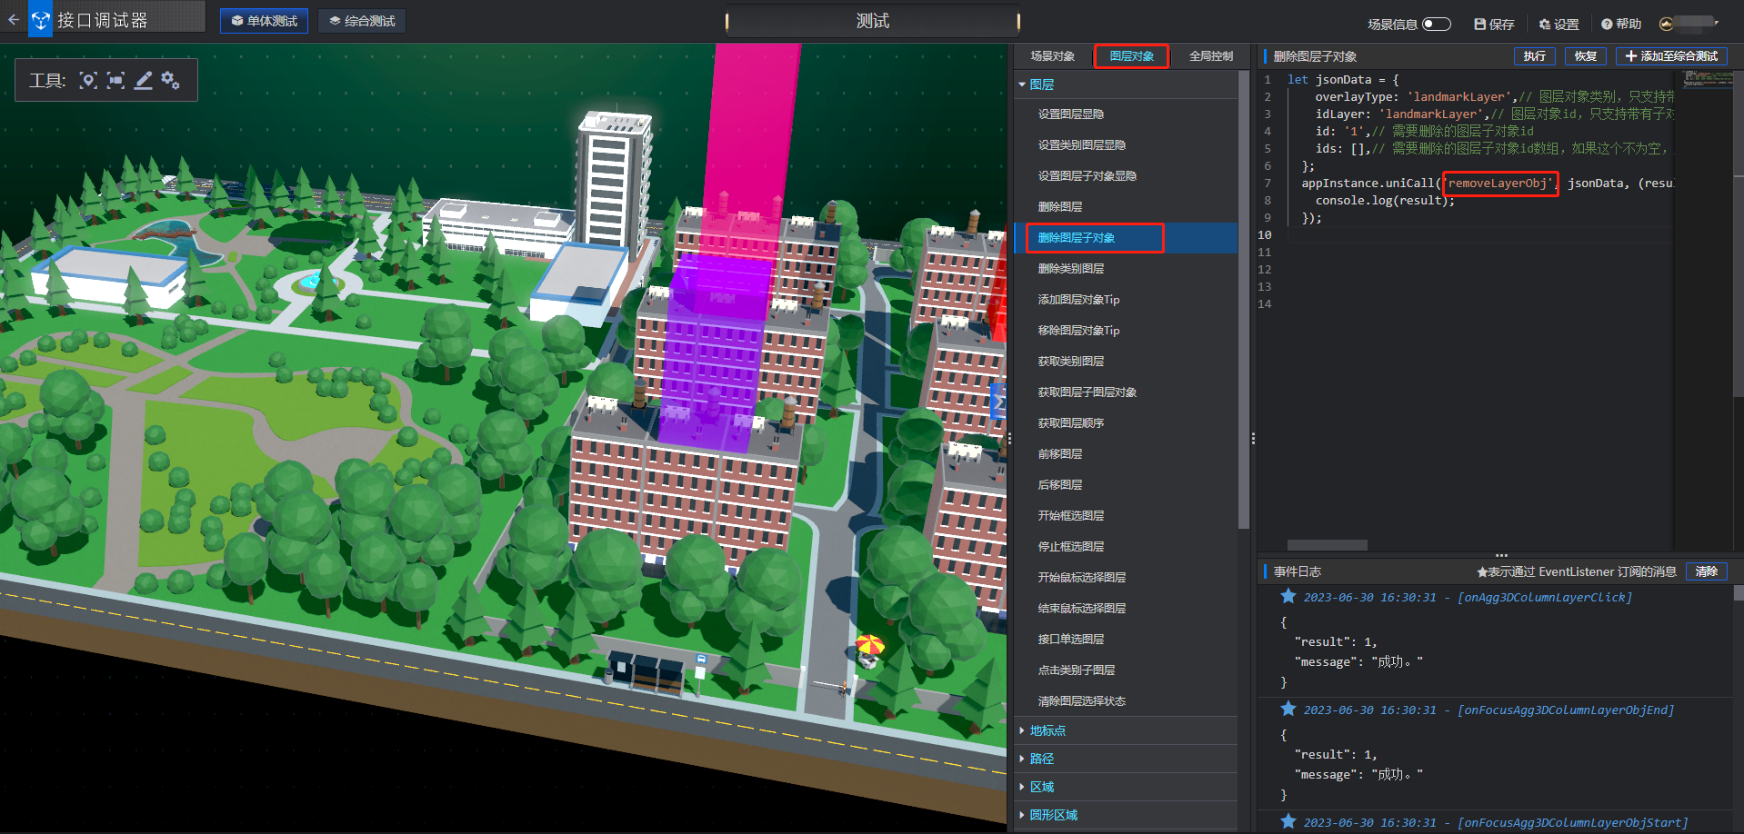
Task: Select the frame selection tool icon
Action: pyautogui.click(x=115, y=81)
